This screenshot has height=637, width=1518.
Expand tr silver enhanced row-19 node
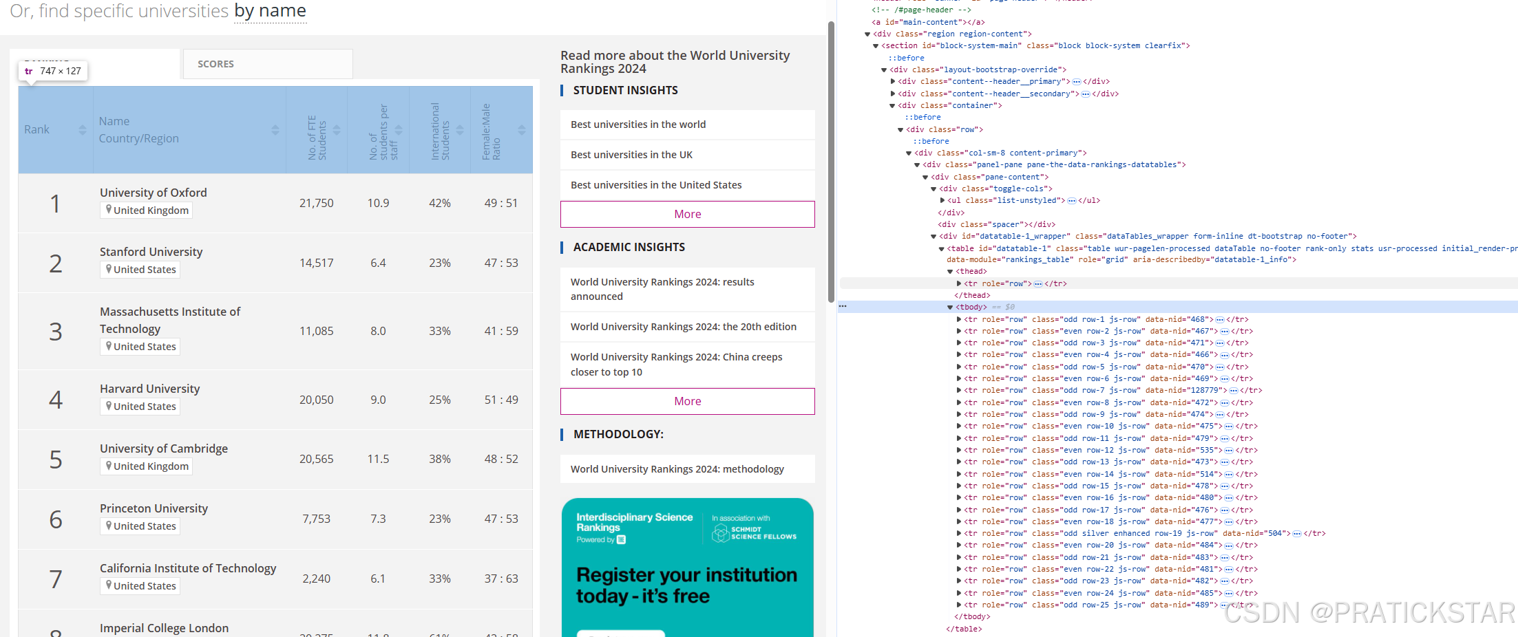point(959,534)
